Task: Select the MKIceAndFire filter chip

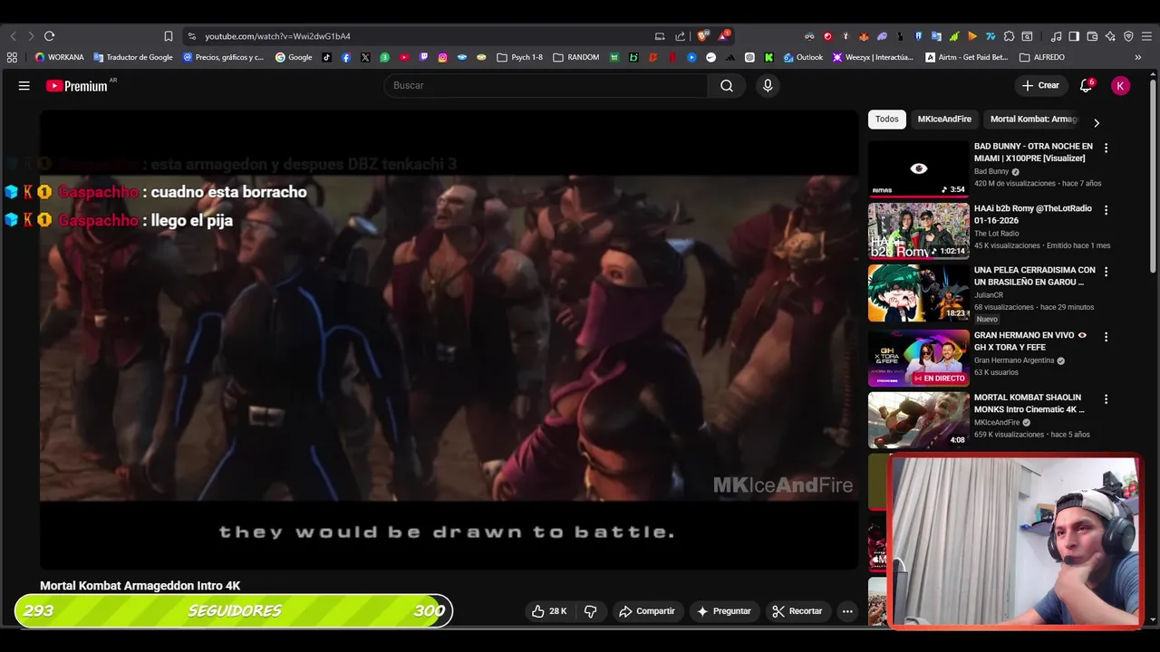Action: pos(944,120)
